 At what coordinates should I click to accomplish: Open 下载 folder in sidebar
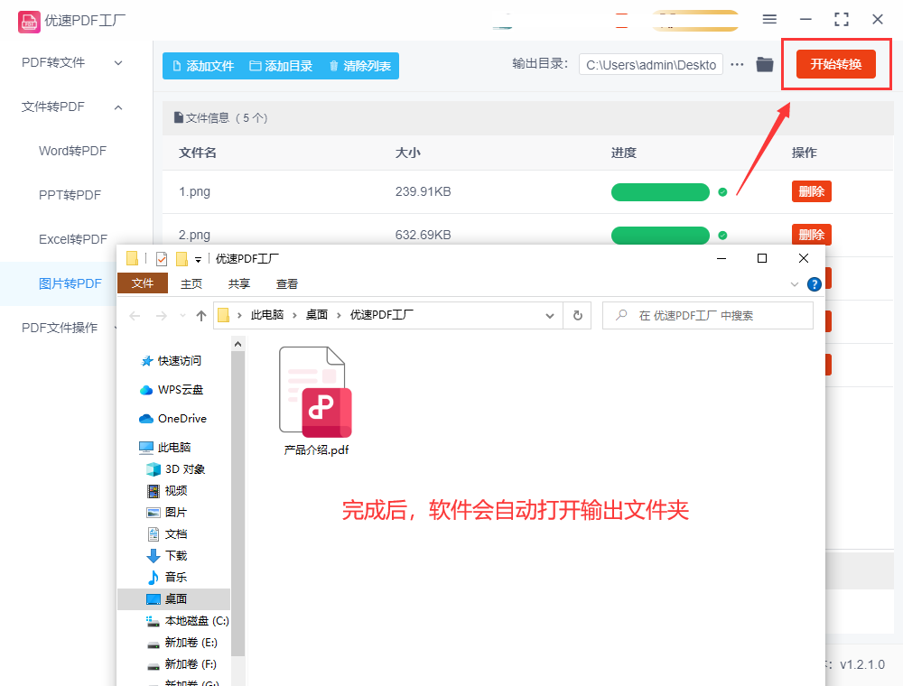click(167, 556)
